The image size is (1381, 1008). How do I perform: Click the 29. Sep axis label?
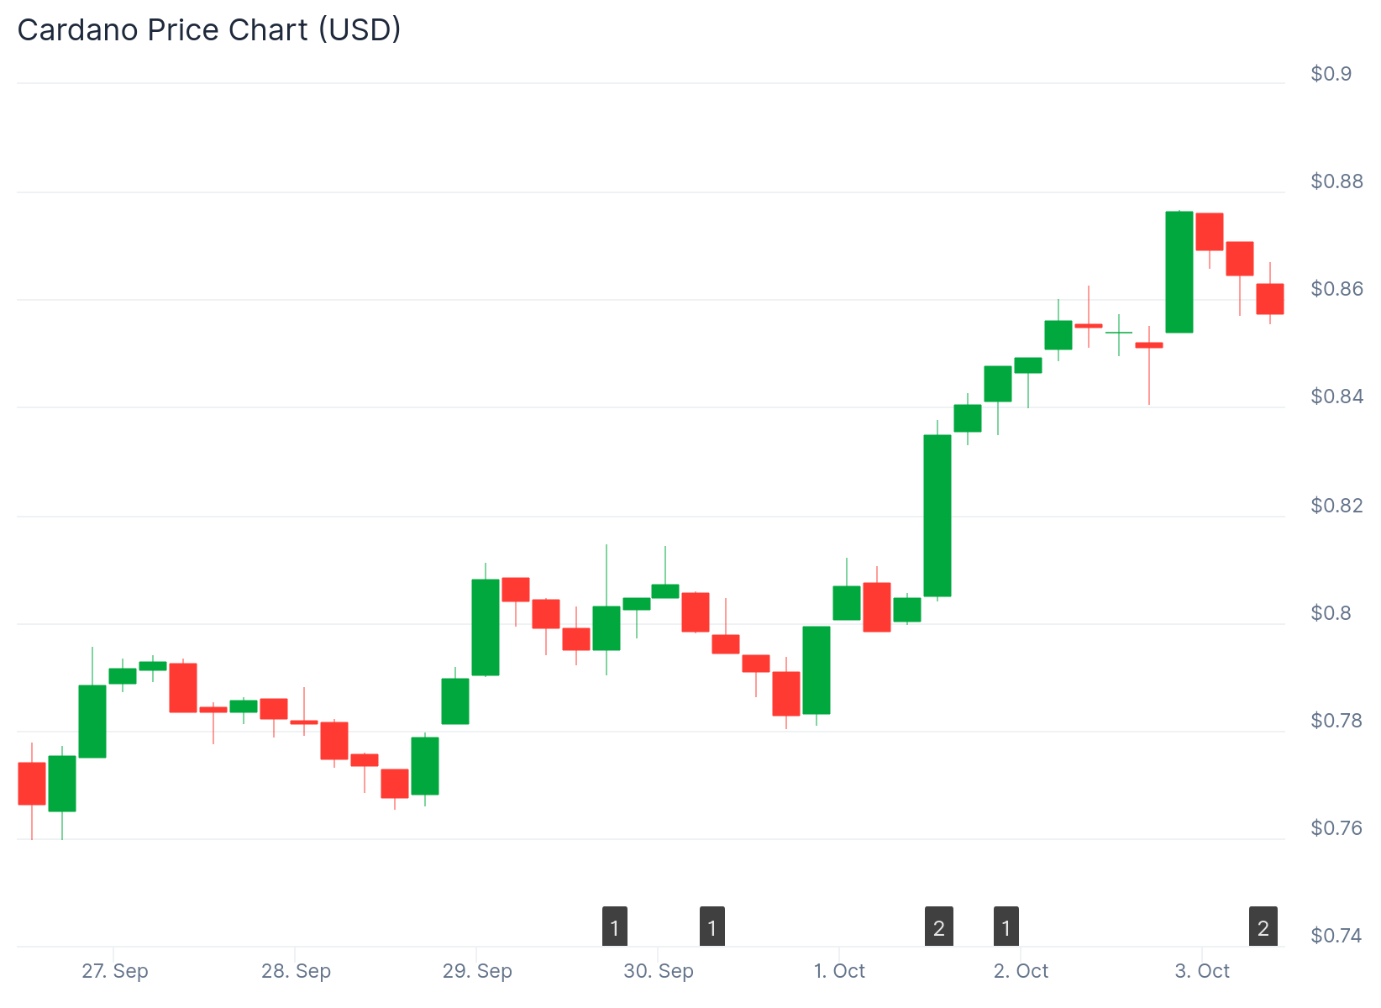[x=477, y=971]
